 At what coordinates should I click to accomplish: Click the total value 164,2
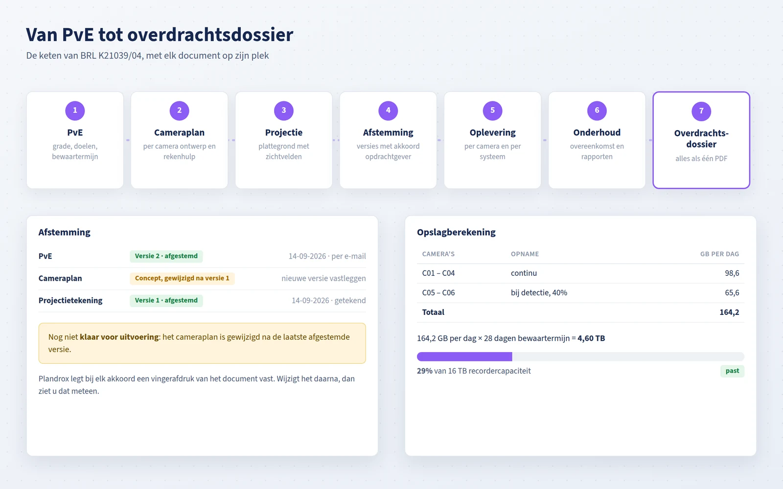pos(729,312)
